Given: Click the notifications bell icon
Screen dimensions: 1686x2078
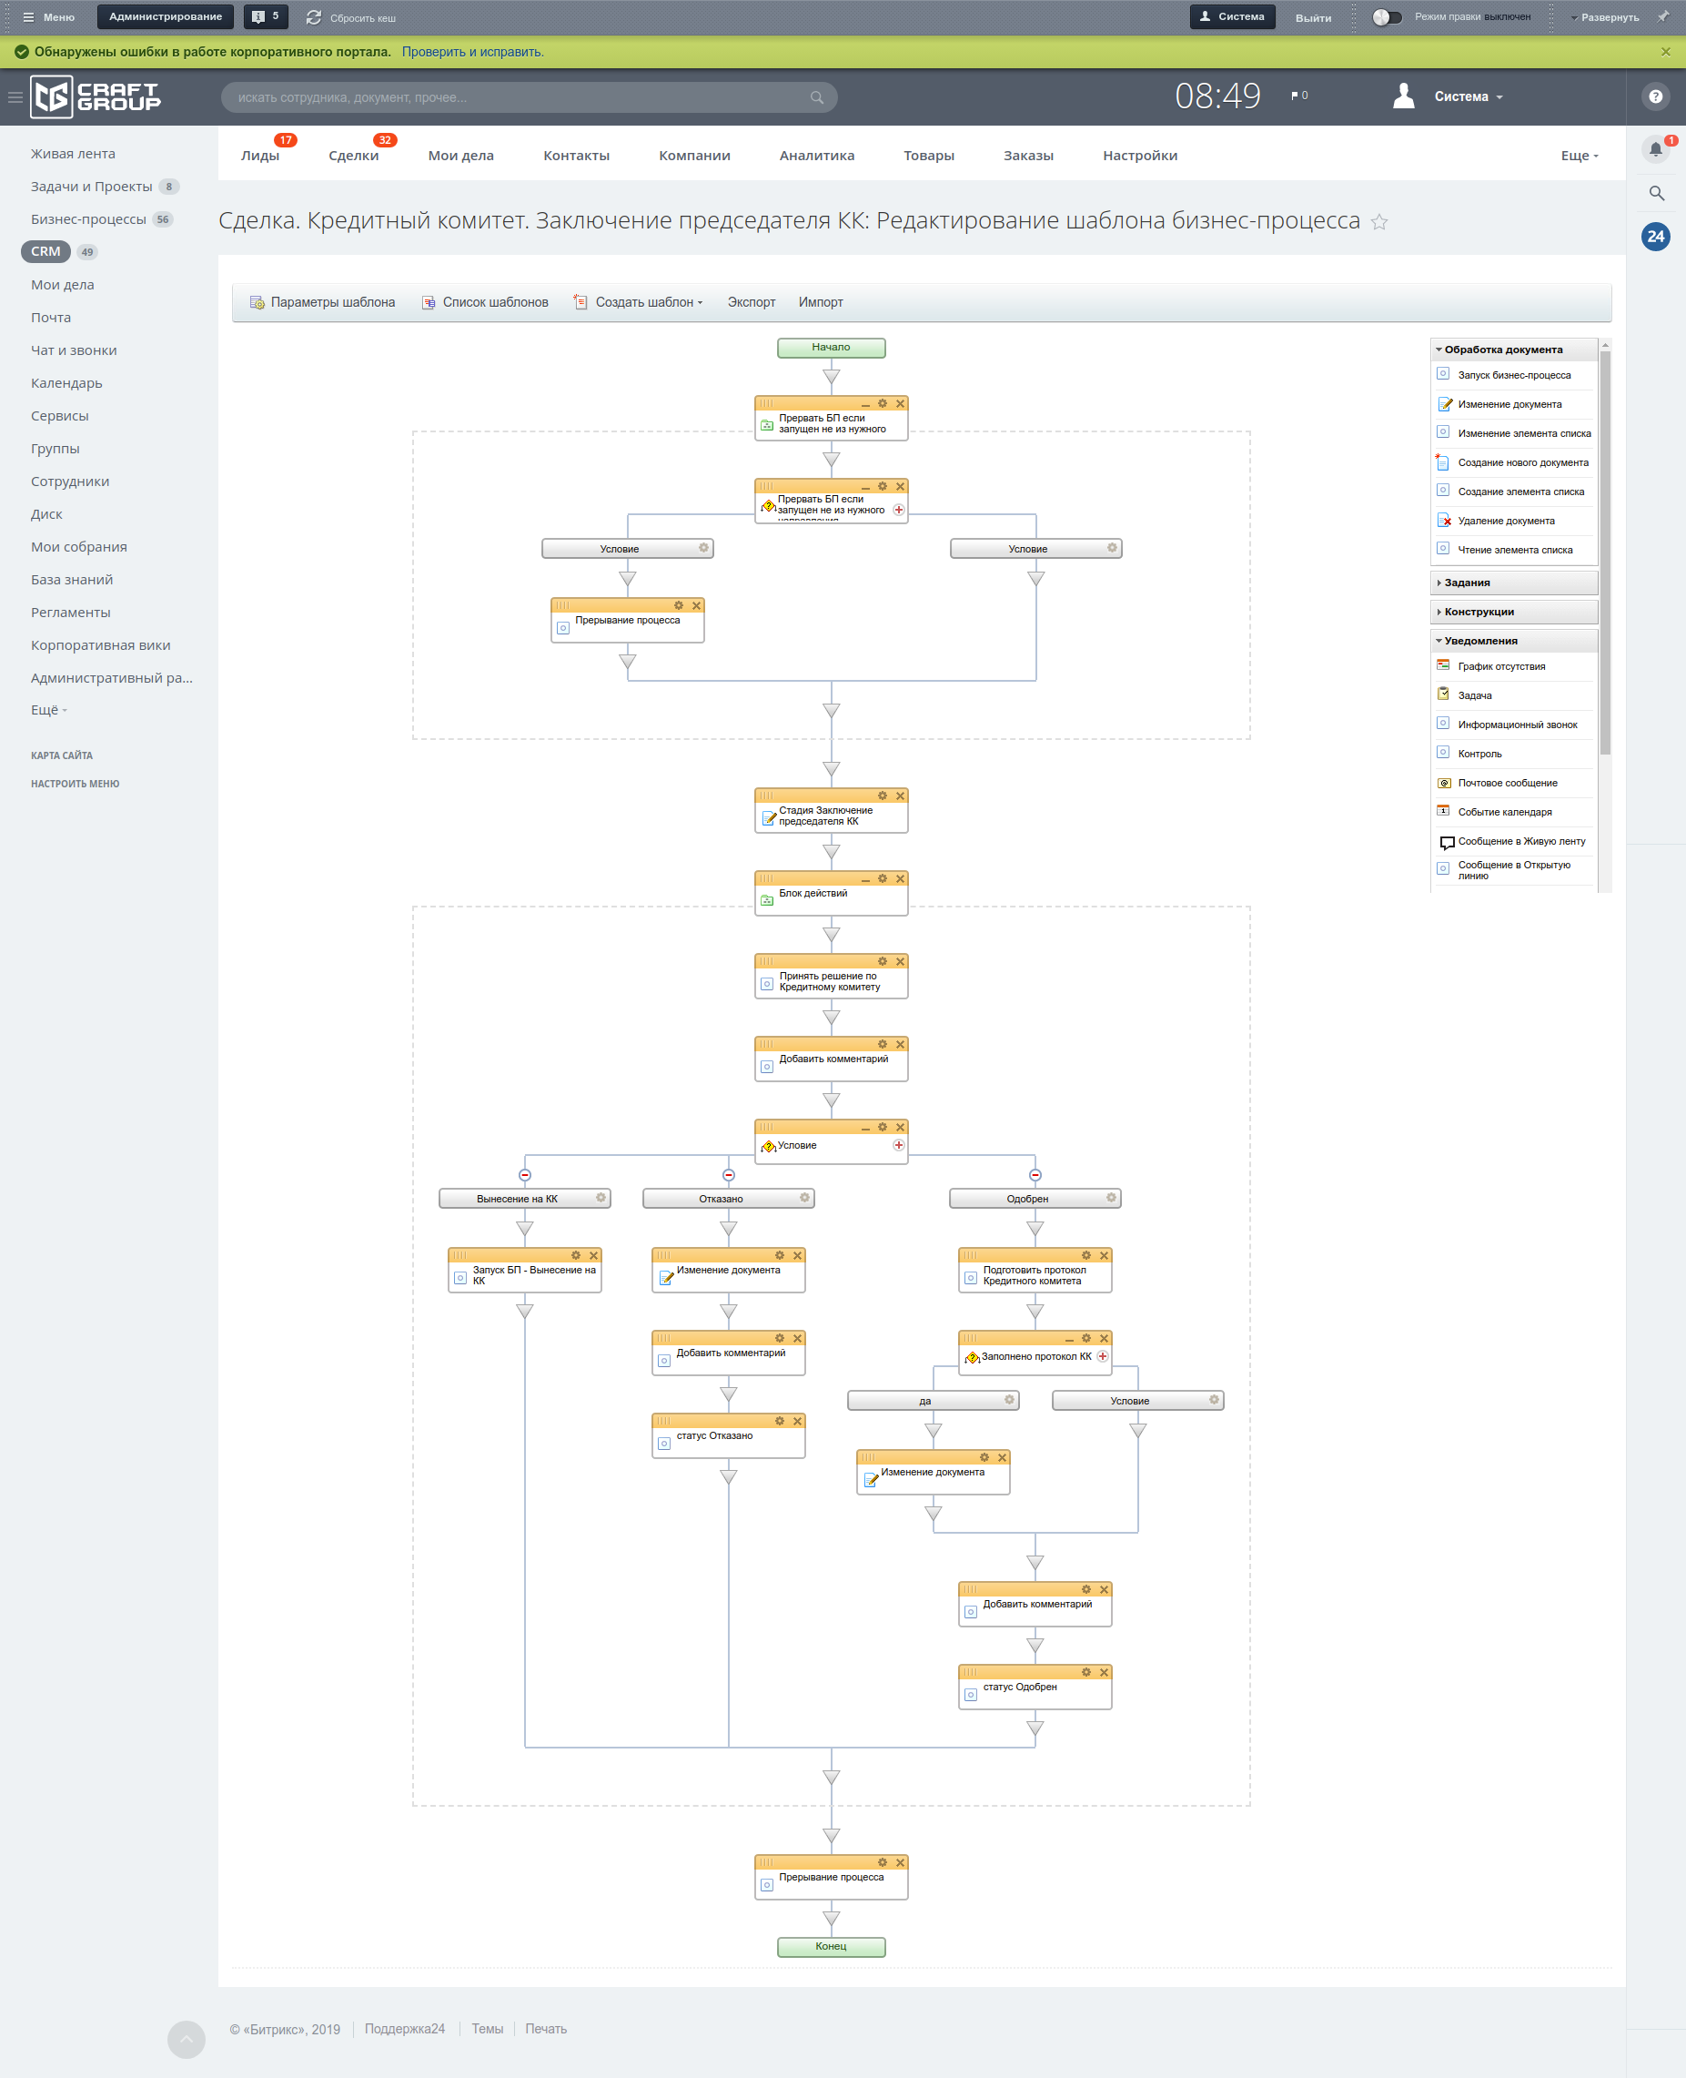Looking at the screenshot, I should (x=1655, y=148).
